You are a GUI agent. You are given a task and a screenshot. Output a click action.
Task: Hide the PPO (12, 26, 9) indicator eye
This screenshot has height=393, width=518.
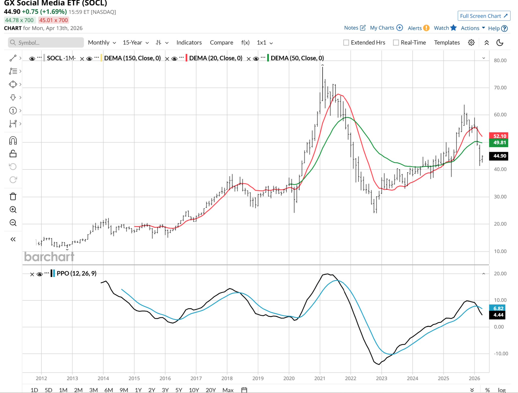tap(39, 274)
